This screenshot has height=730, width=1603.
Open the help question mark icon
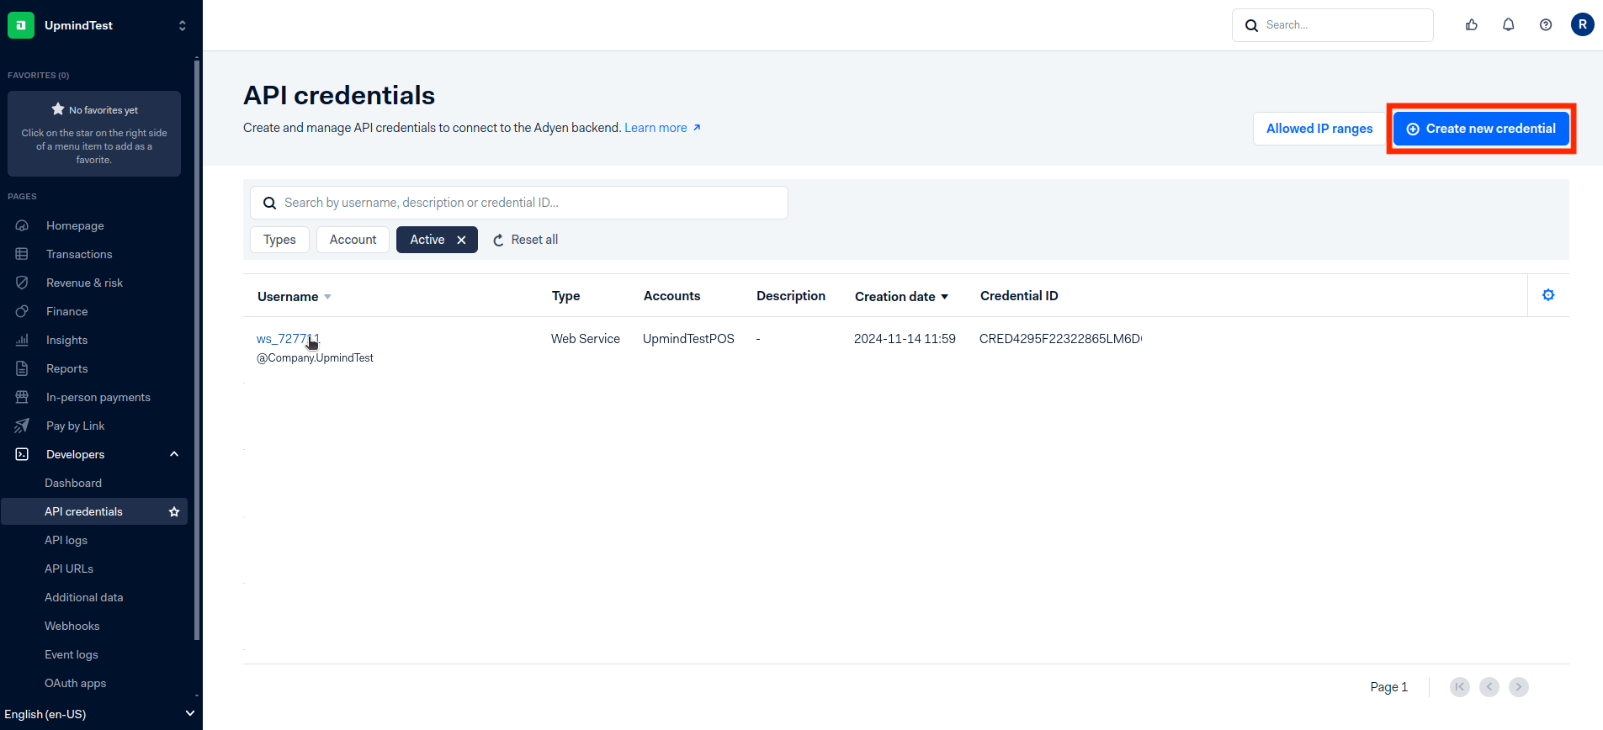pyautogui.click(x=1546, y=25)
